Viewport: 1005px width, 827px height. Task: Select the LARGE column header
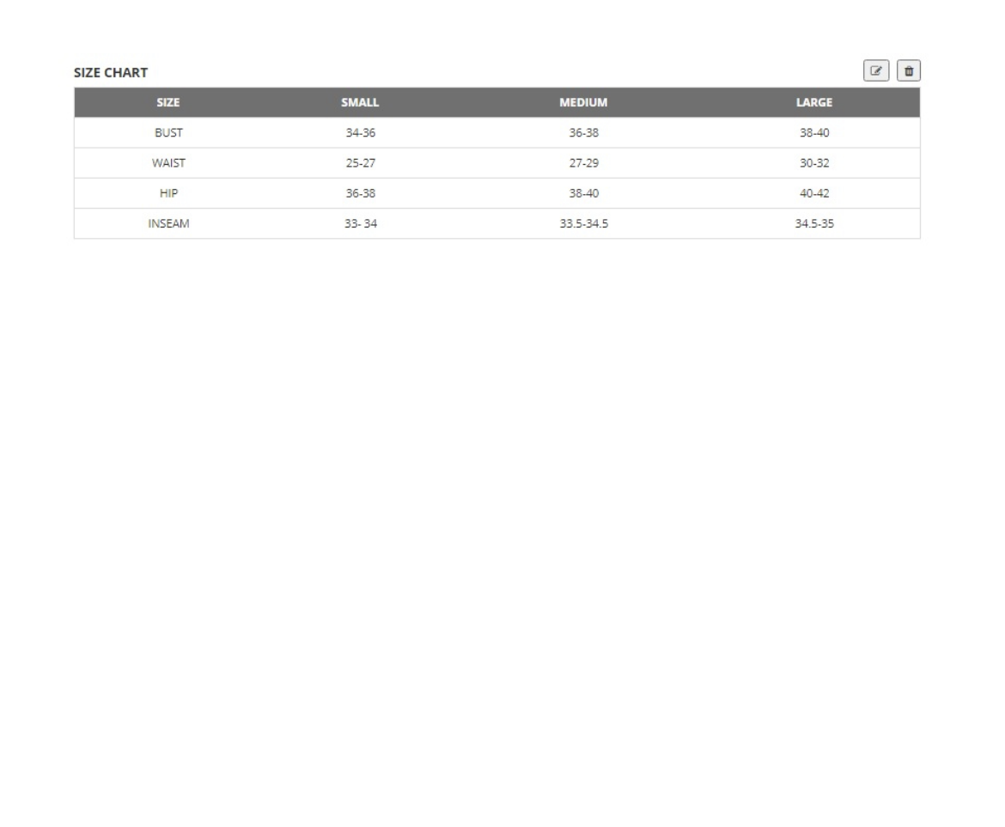point(813,102)
